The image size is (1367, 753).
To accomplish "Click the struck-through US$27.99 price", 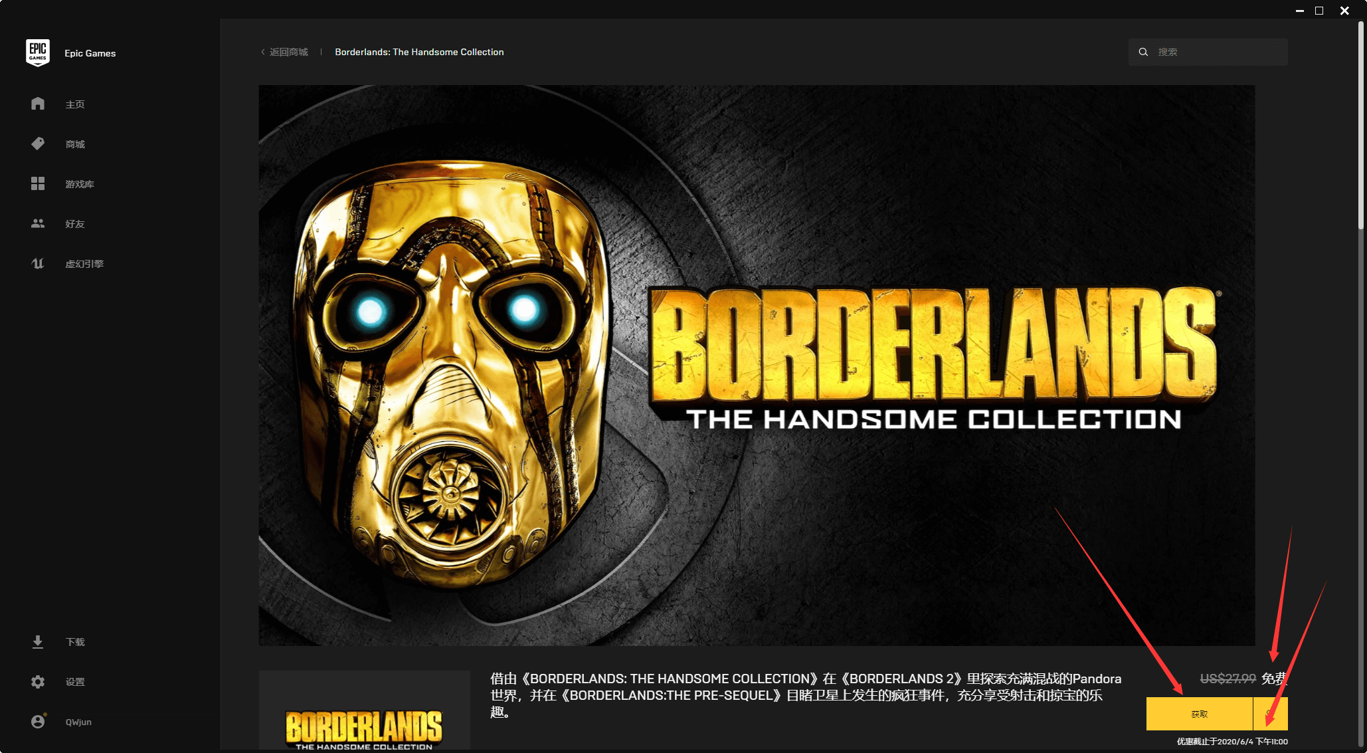I will (x=1228, y=678).
